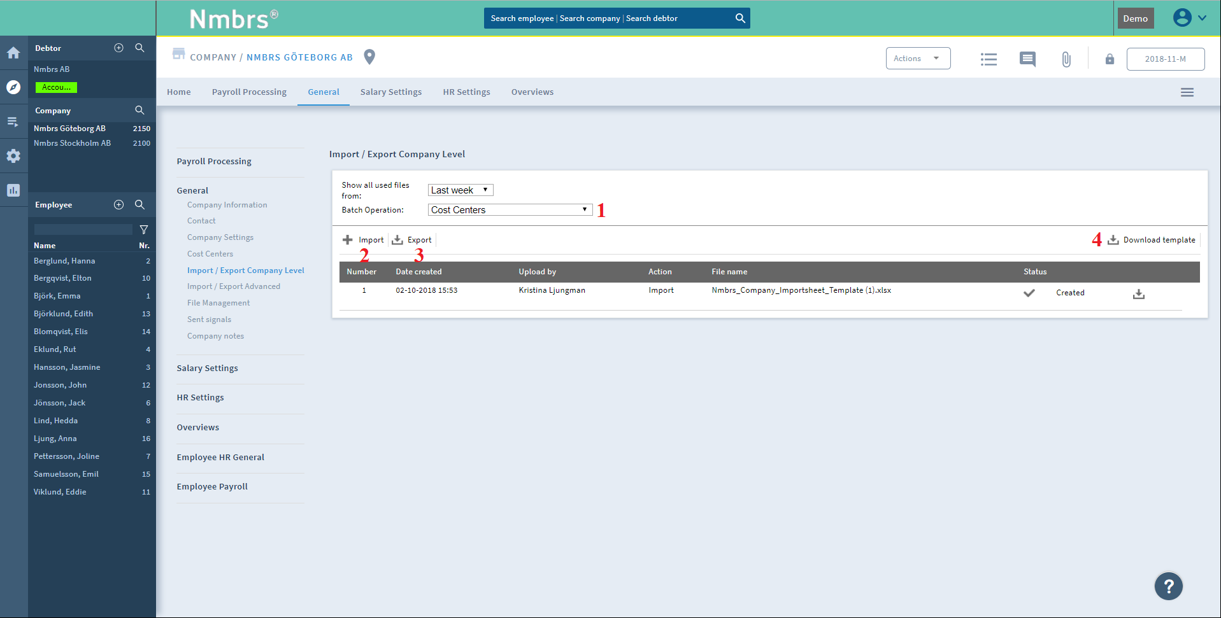Expand the Overviews side section
This screenshot has width=1221, height=618.
197,427
